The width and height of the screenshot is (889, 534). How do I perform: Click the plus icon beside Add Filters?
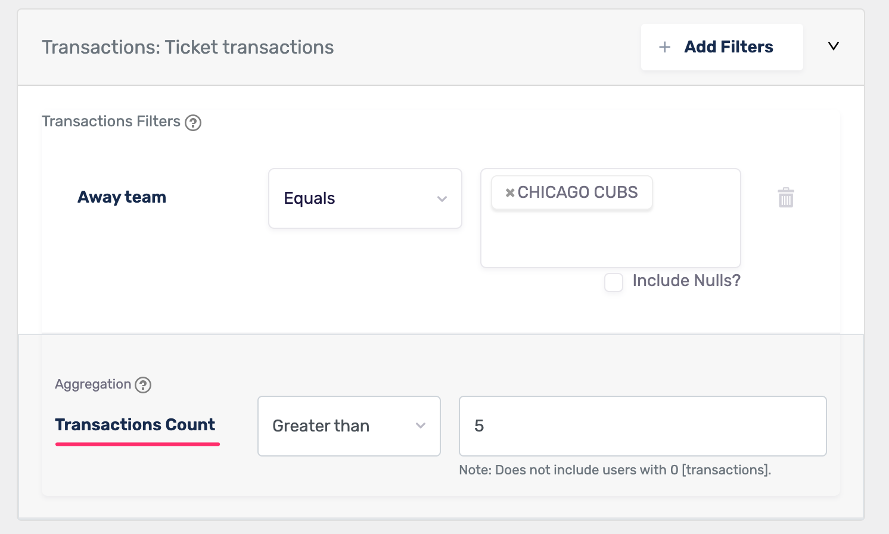664,47
